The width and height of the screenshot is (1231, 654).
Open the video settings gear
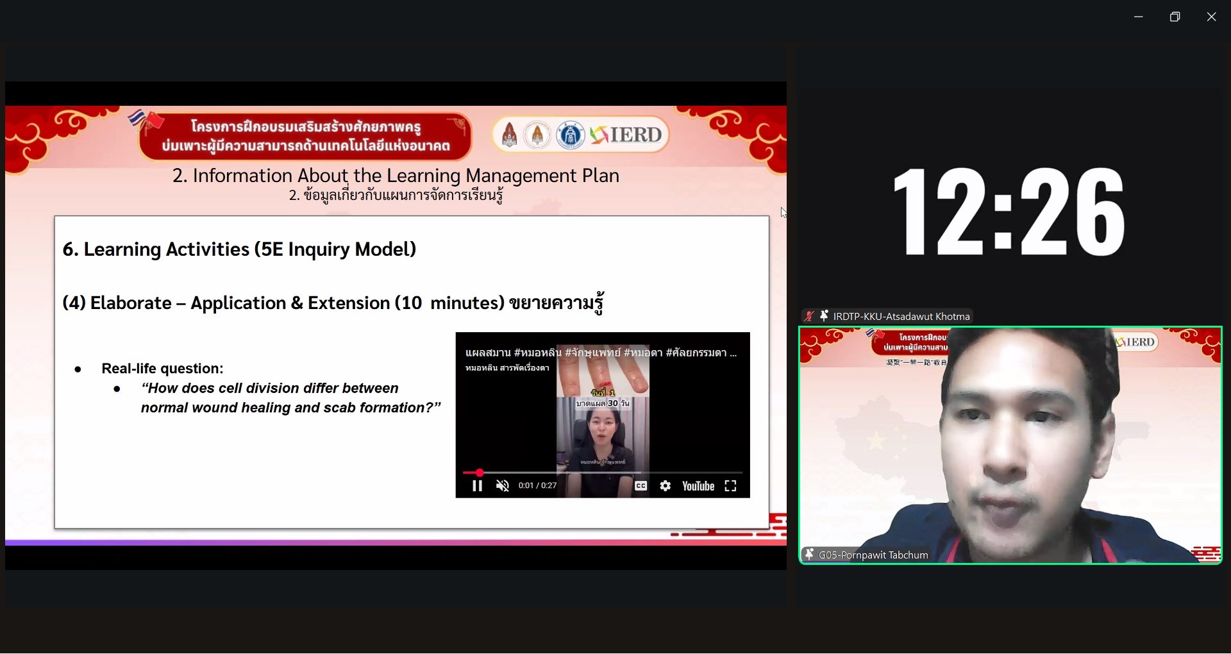pos(666,486)
